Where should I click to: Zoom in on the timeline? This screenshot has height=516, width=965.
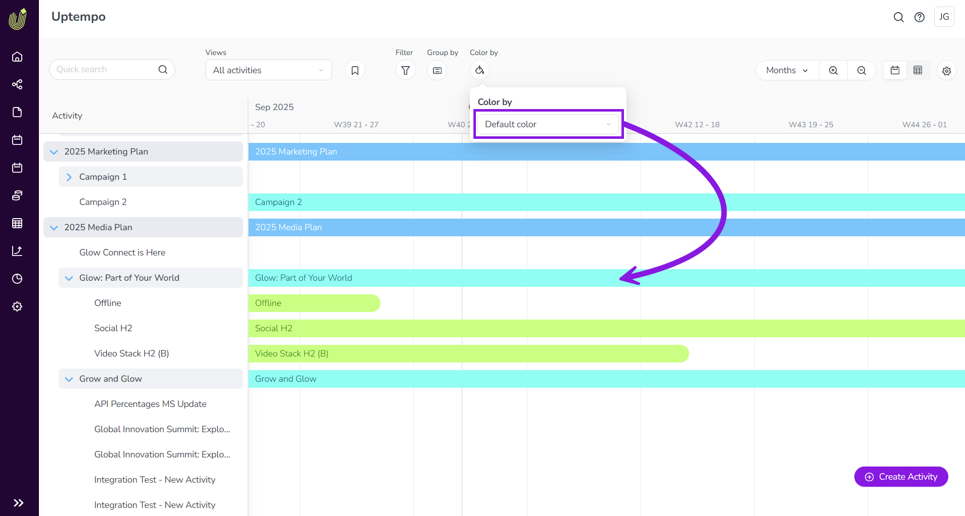click(x=833, y=70)
